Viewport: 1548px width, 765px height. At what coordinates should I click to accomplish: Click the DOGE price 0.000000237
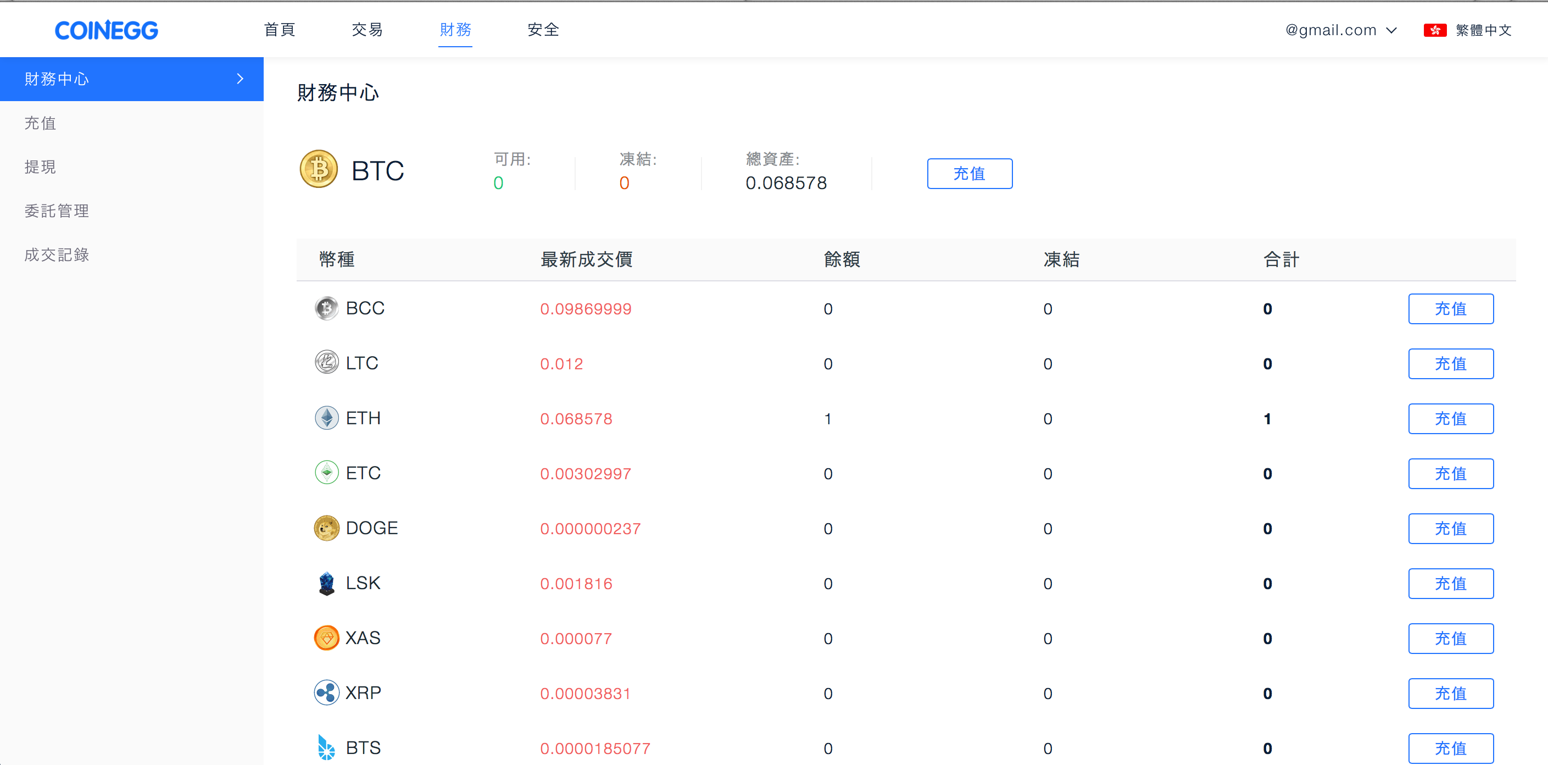point(590,529)
